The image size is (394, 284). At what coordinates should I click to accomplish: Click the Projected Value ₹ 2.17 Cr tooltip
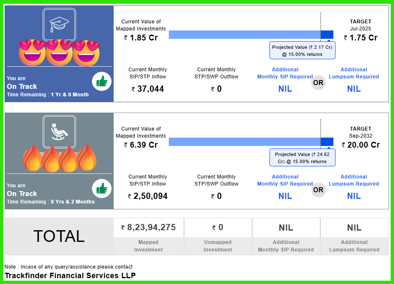pos(302,51)
